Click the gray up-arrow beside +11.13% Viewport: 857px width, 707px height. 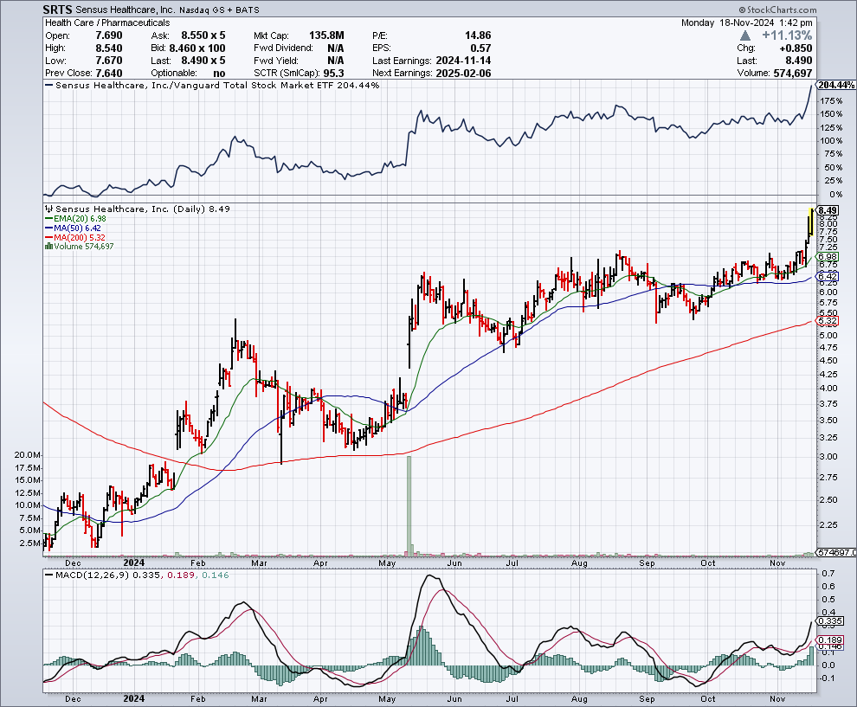(x=745, y=35)
